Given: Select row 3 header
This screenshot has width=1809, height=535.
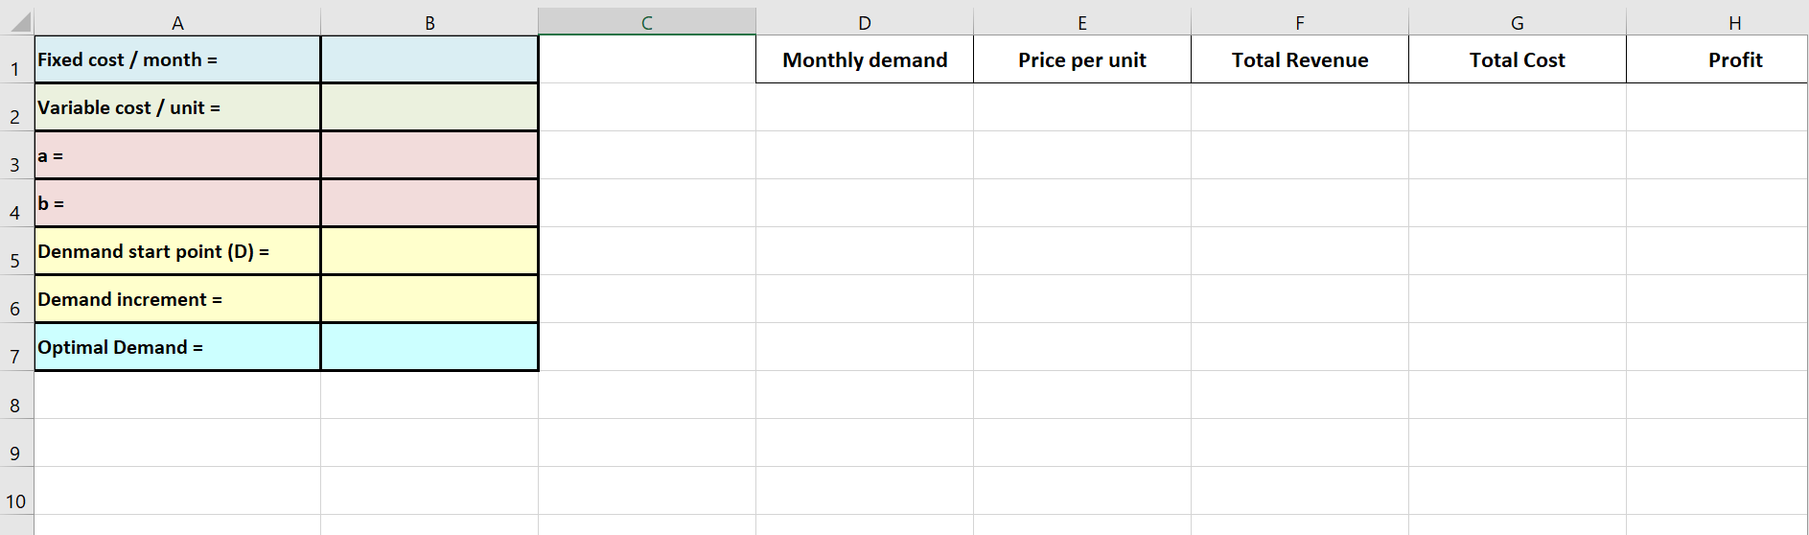Looking at the screenshot, I should (16, 155).
